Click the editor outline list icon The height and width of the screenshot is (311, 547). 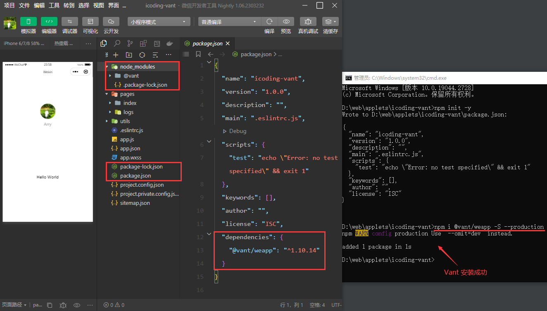click(x=186, y=54)
